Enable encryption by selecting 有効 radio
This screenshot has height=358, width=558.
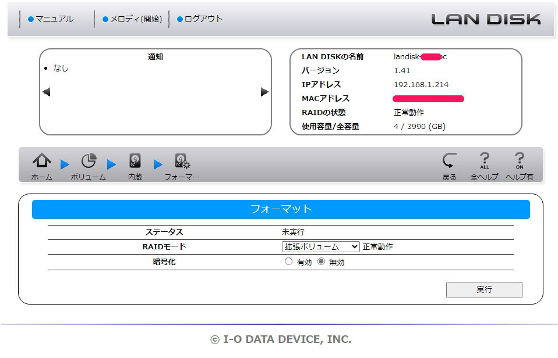pyautogui.click(x=288, y=262)
